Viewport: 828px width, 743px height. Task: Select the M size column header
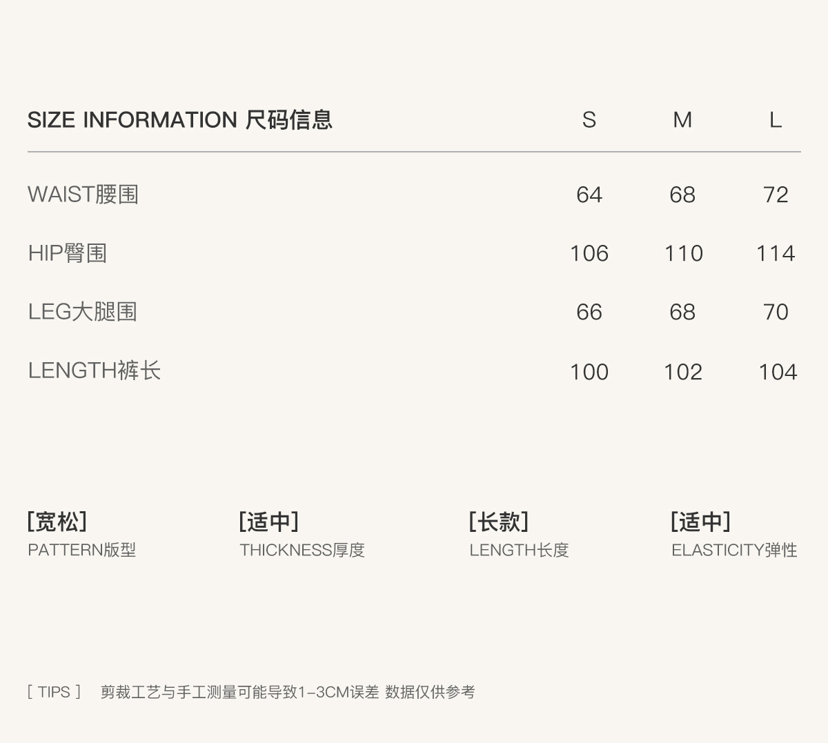tap(682, 120)
